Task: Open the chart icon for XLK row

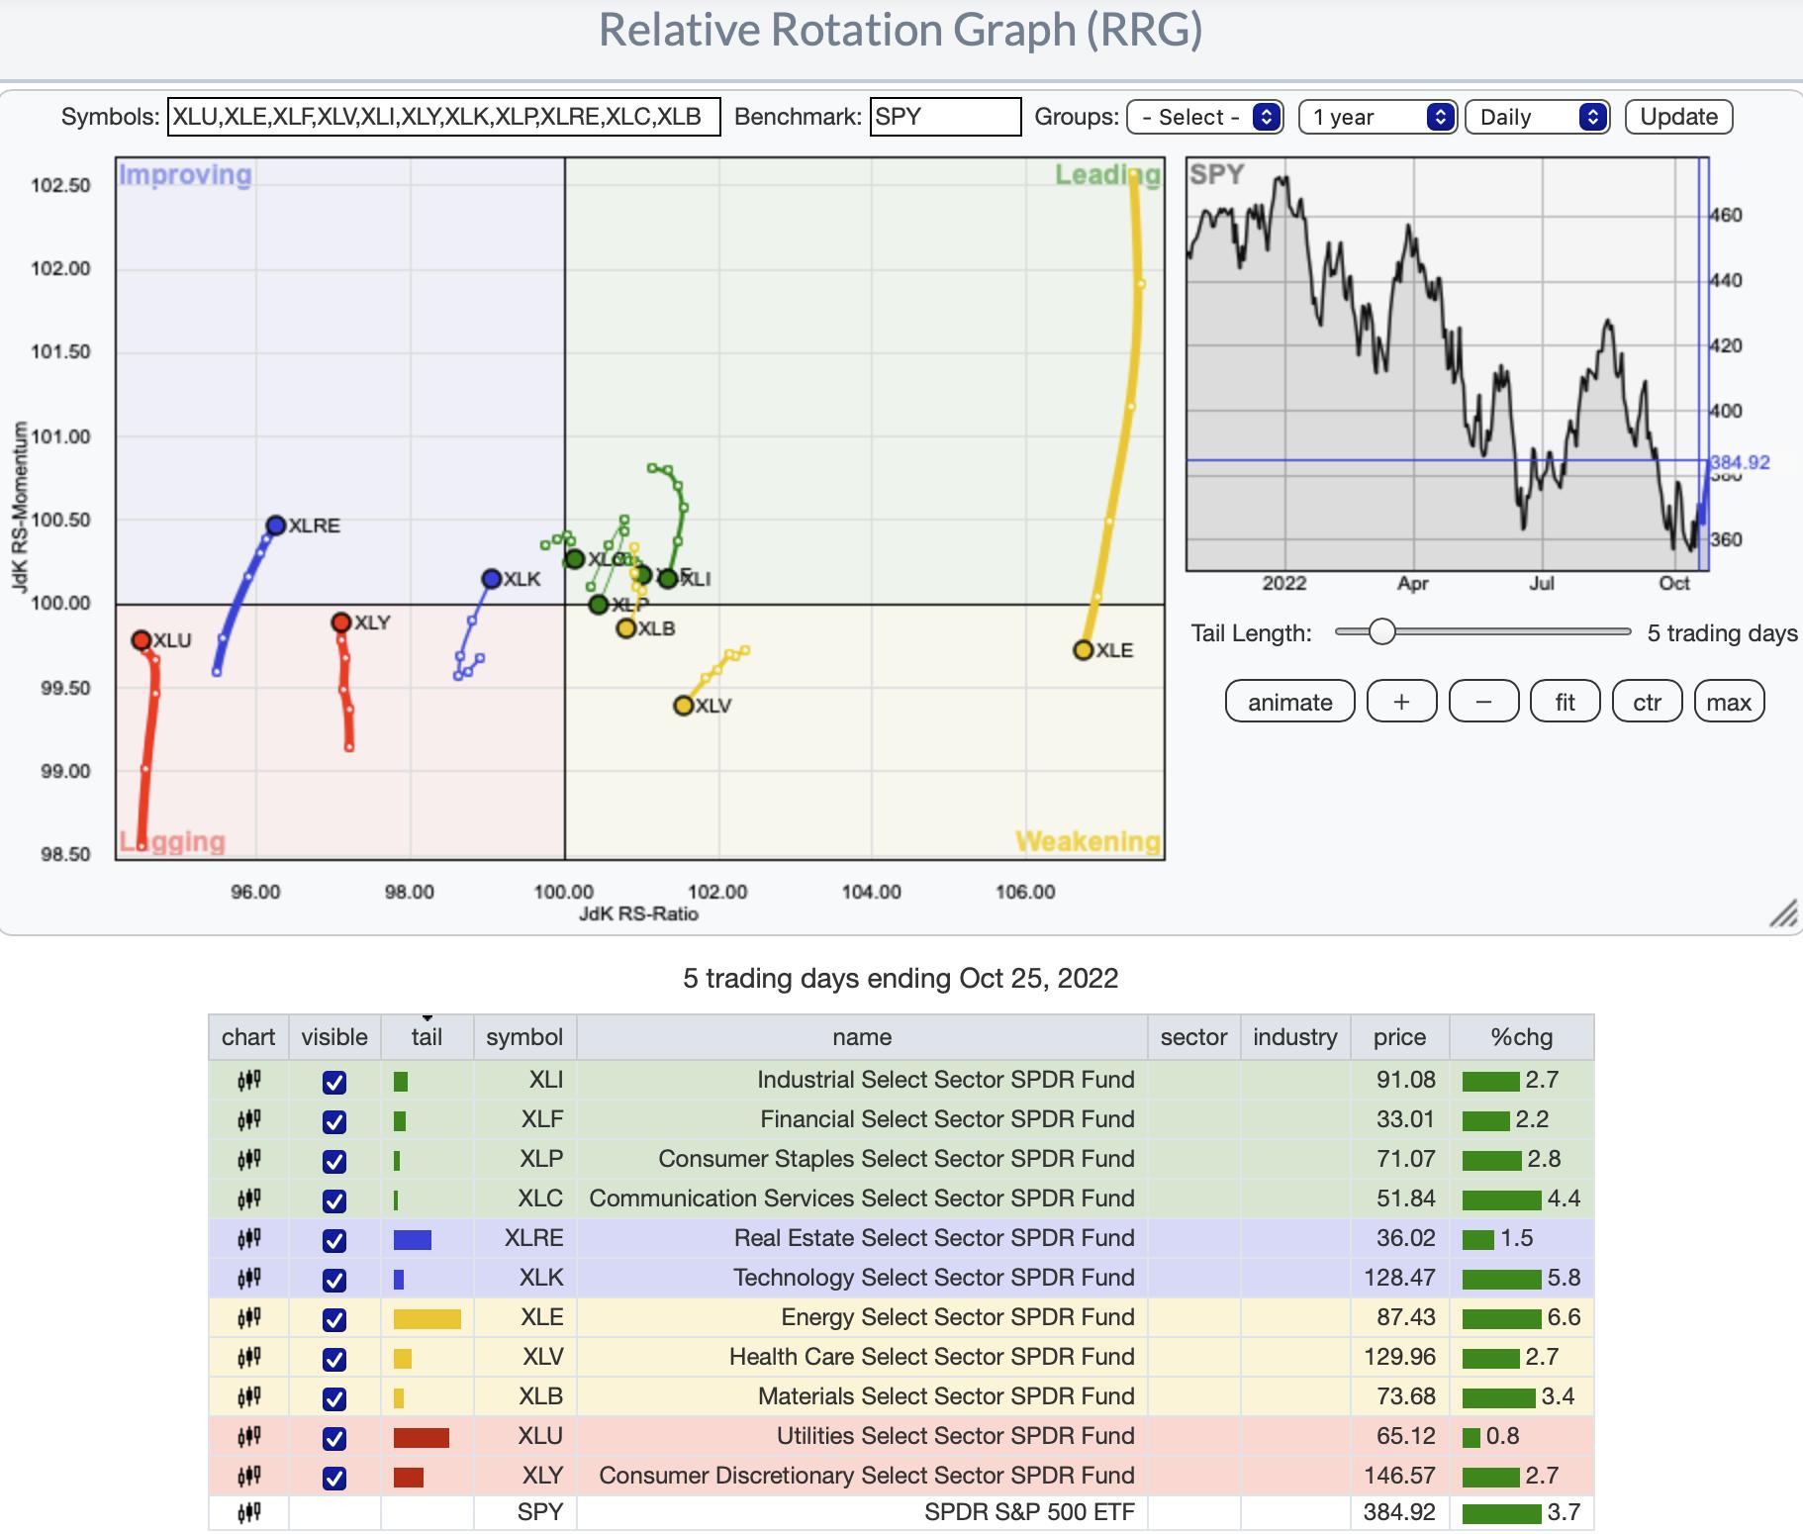Action: click(248, 1279)
